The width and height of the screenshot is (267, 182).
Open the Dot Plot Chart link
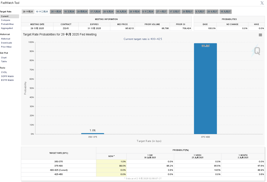coord(4,58)
